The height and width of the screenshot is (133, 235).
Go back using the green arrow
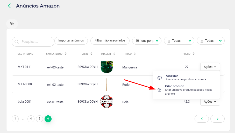point(9,6)
